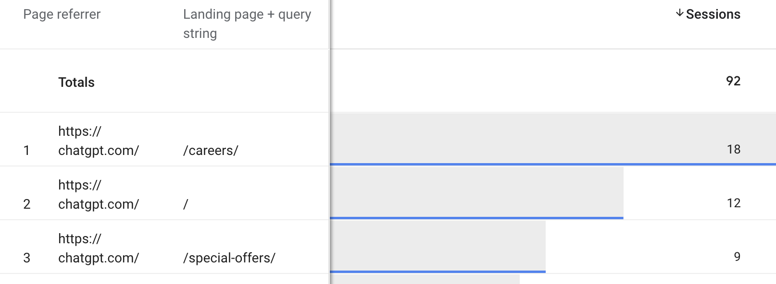Click the "/" homepage landing page entry
Screen dimensions: 776x284
pyautogui.click(x=186, y=204)
